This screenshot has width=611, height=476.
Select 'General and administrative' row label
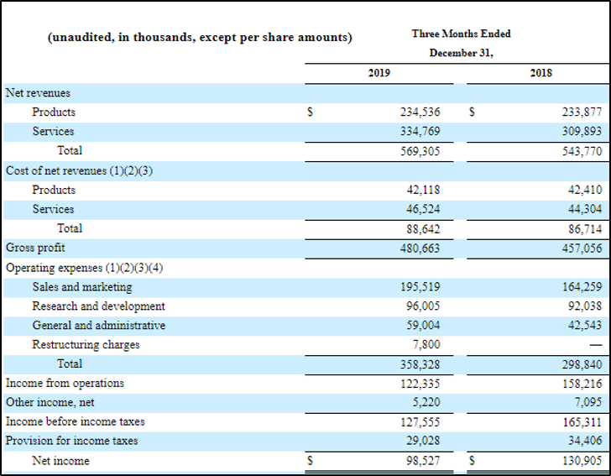pyautogui.click(x=99, y=325)
